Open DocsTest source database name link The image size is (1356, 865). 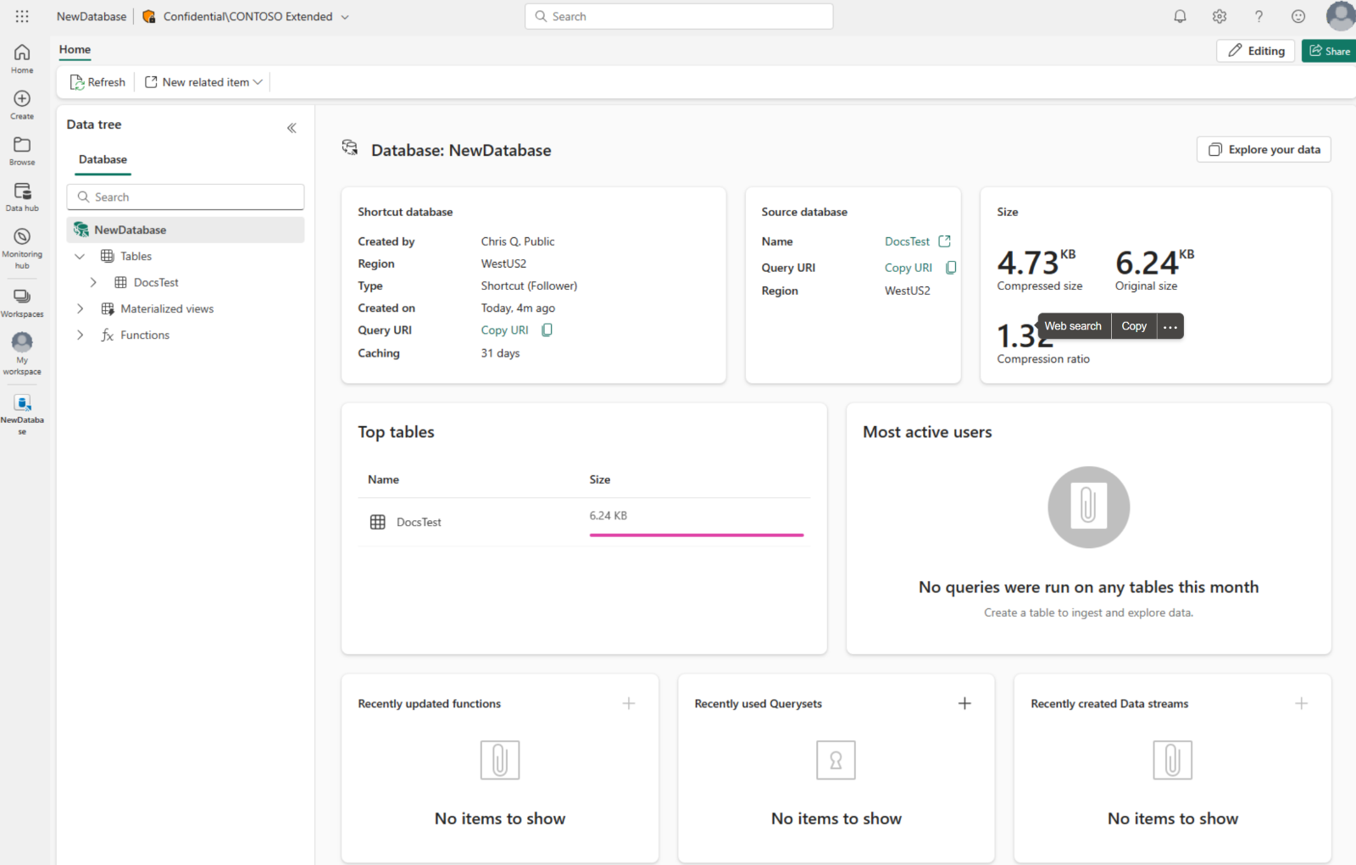pos(907,241)
